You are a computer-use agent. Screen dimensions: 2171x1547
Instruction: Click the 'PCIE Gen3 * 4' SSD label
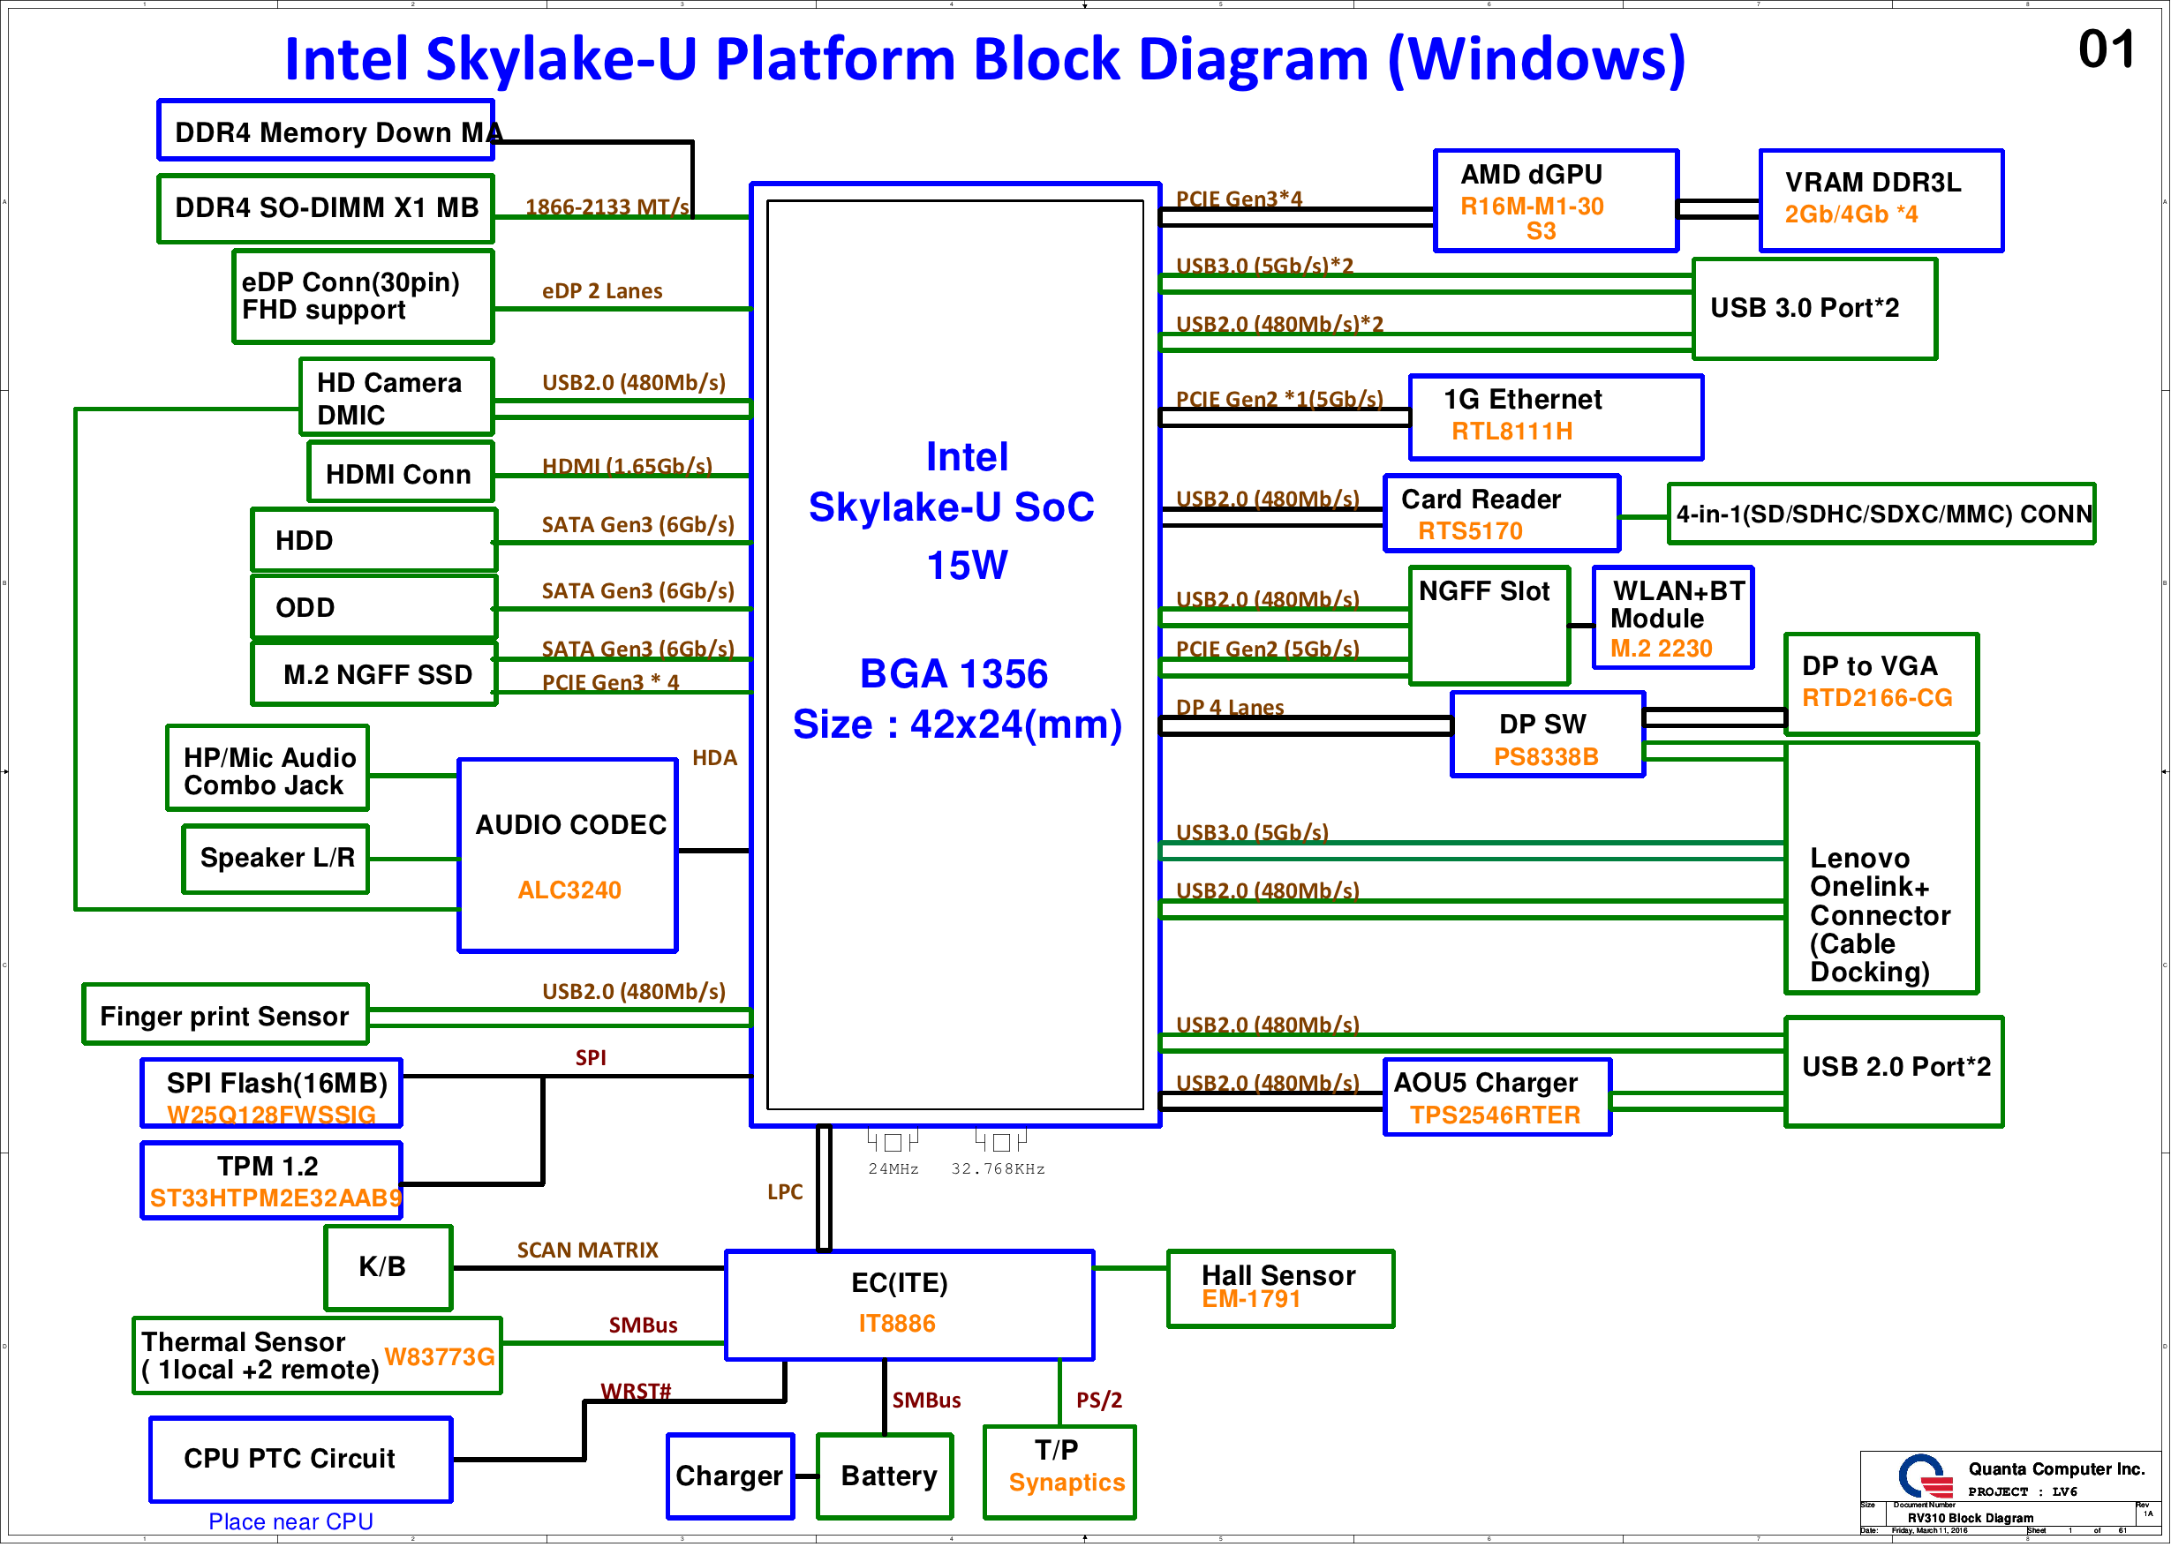pos(611,683)
